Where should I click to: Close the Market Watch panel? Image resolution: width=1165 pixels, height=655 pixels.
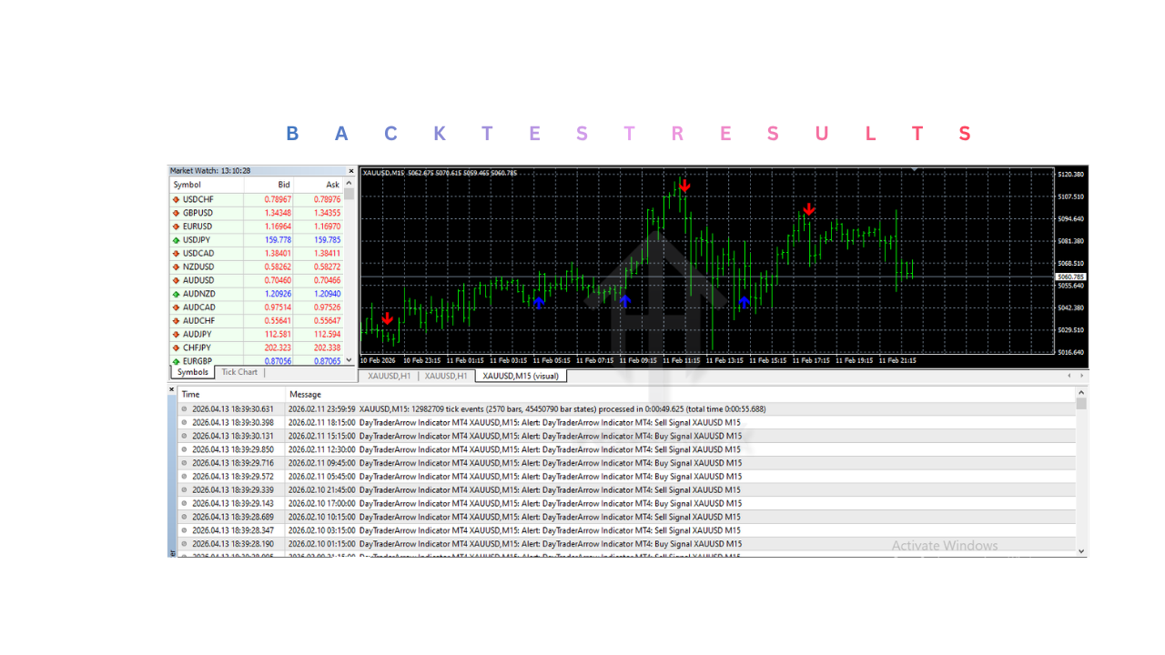pos(350,170)
